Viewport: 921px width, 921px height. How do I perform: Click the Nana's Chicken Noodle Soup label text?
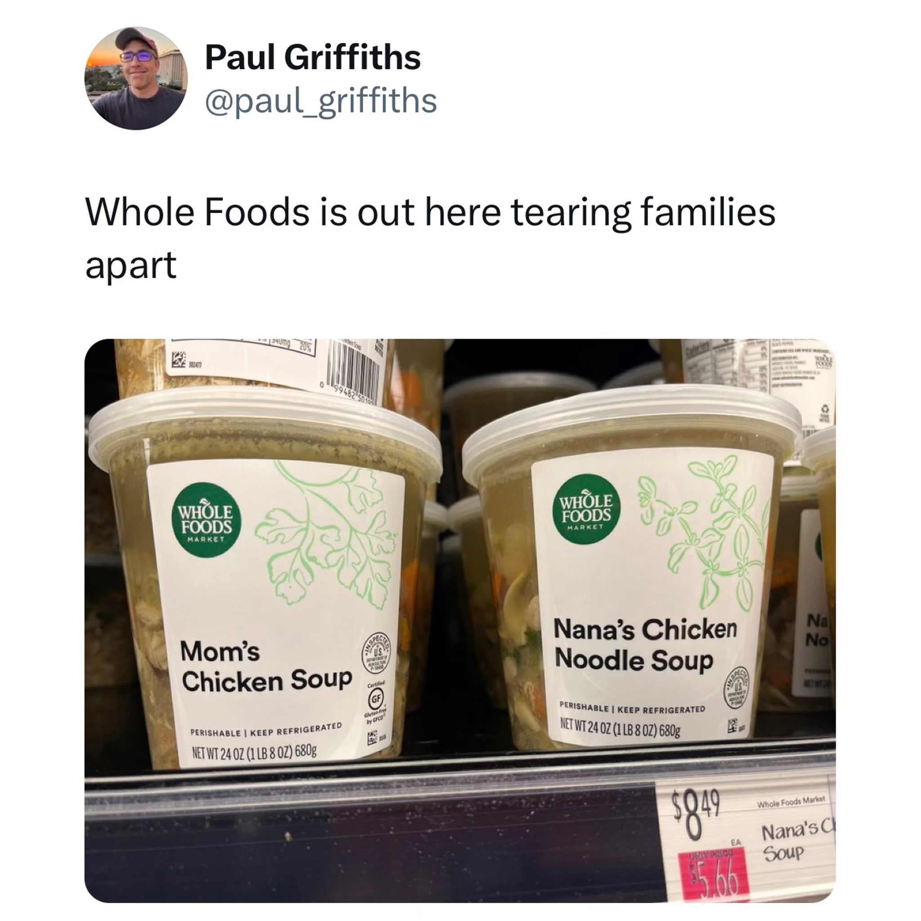click(x=645, y=645)
